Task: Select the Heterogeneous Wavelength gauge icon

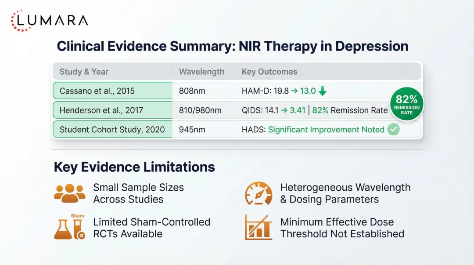Action: [x=258, y=192]
